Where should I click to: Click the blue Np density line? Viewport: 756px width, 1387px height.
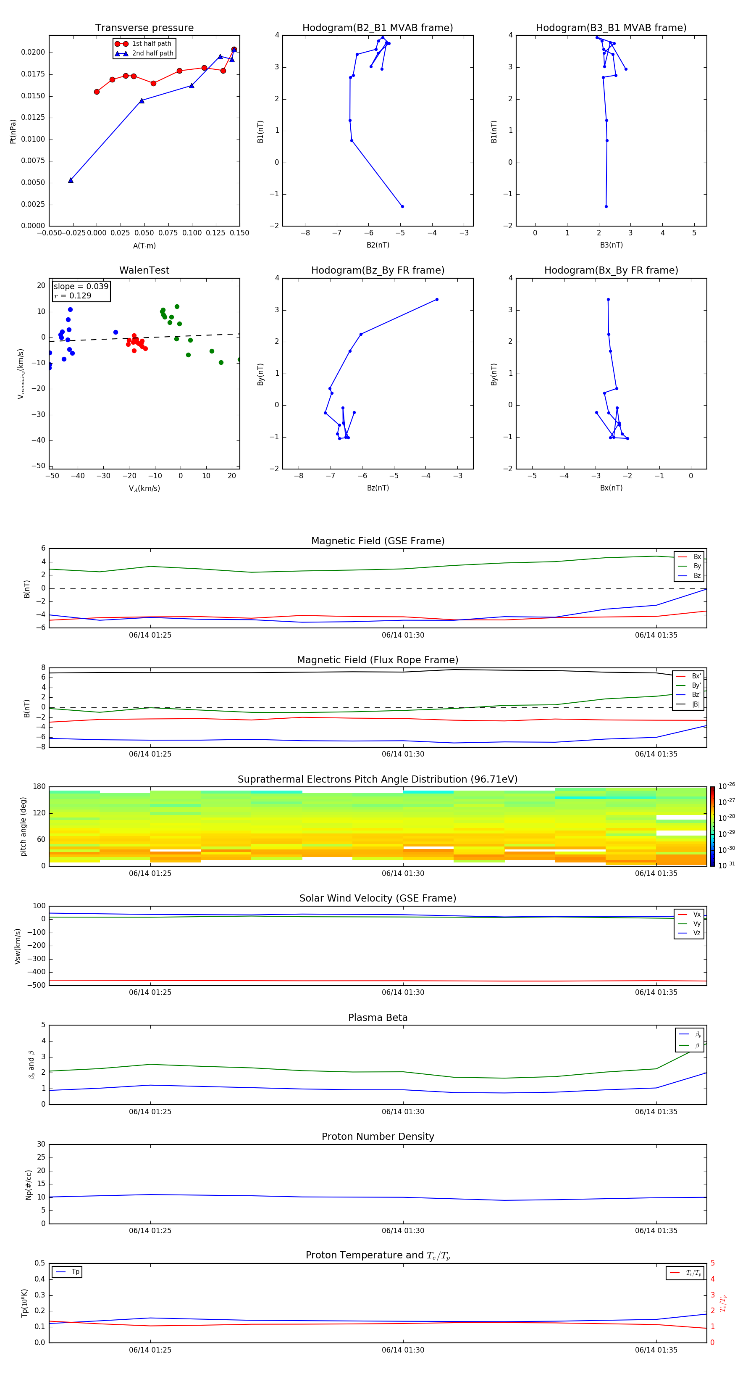coord(378,1197)
